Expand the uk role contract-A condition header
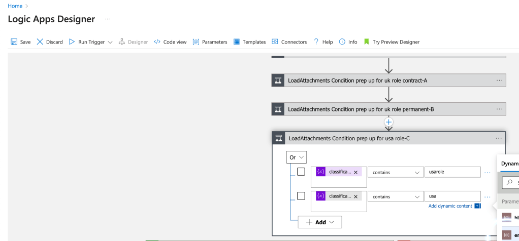The image size is (519, 241). tap(388, 80)
